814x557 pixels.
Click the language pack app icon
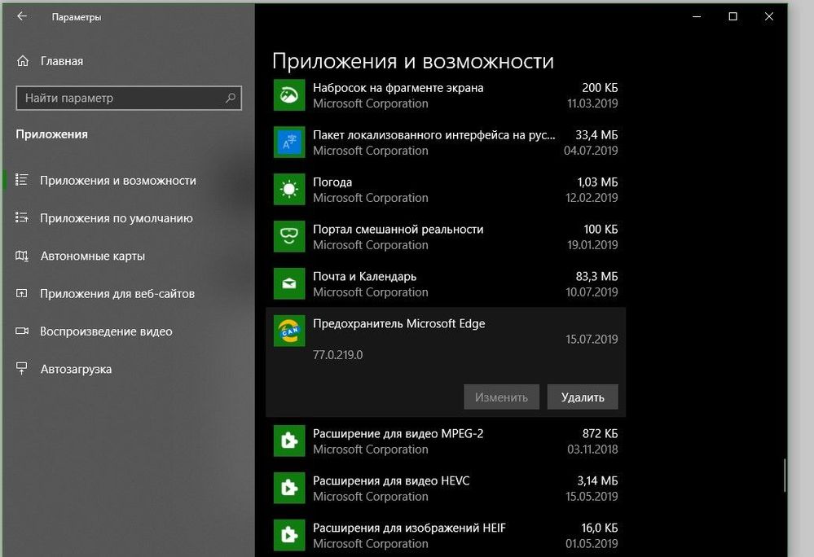289,143
